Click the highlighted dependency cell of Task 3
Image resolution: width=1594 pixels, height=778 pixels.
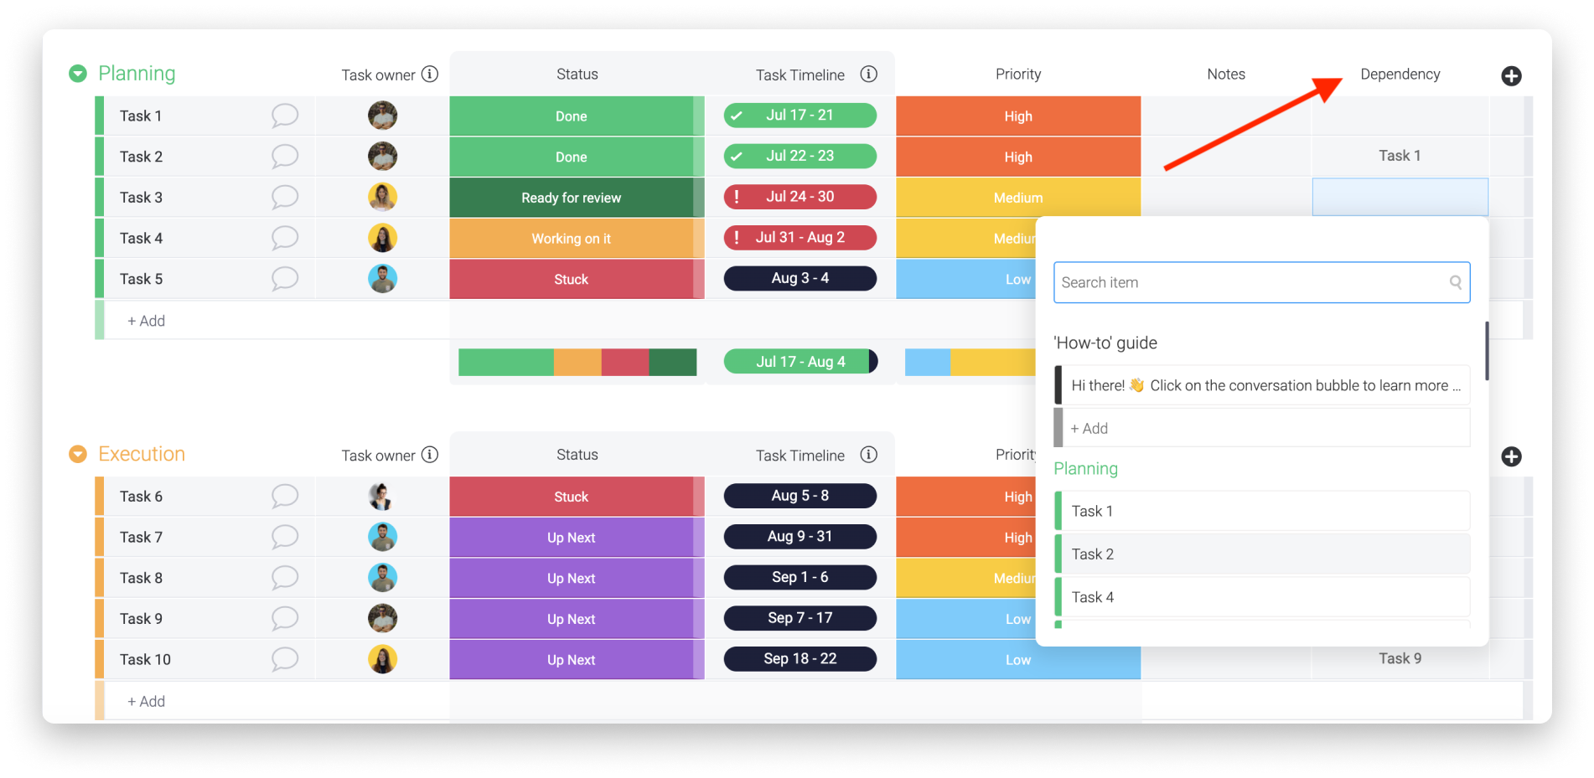pyautogui.click(x=1400, y=197)
